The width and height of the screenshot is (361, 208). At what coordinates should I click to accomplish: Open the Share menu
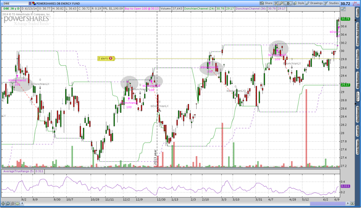coord(266,3)
